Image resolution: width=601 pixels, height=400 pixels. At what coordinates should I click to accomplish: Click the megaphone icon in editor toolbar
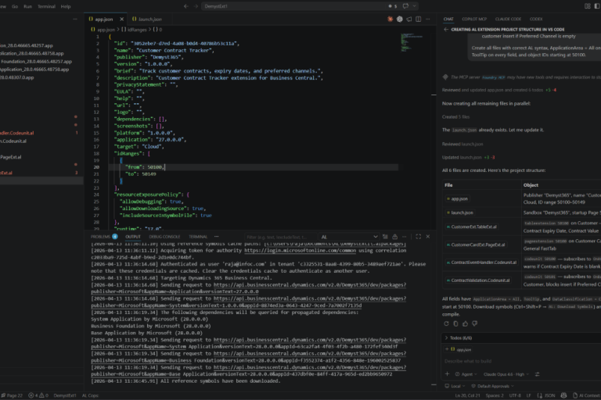[409, 19]
